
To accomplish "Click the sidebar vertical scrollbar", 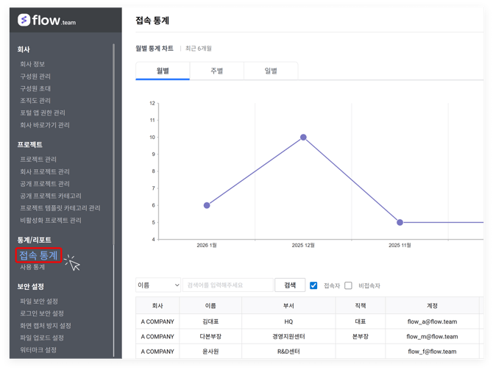I will [114, 147].
